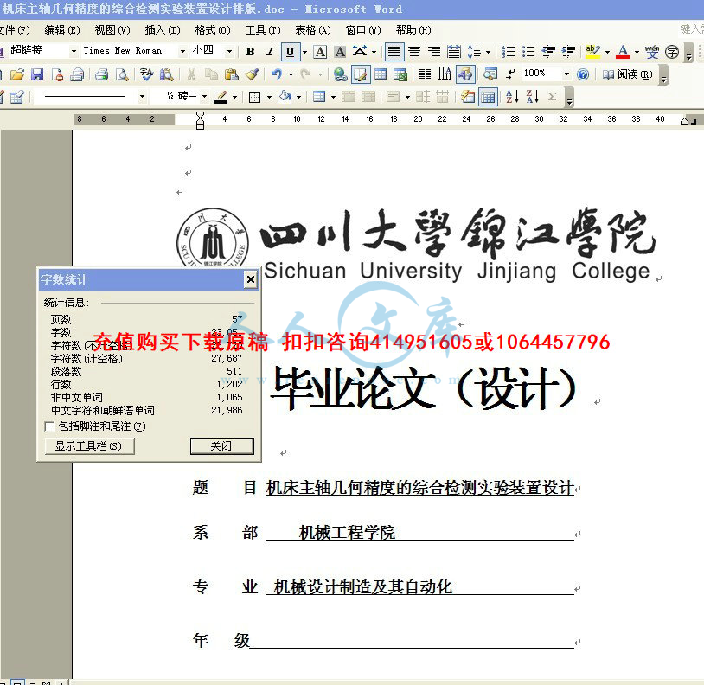Toggle bold formatting
The height and width of the screenshot is (685, 704).
251,52
